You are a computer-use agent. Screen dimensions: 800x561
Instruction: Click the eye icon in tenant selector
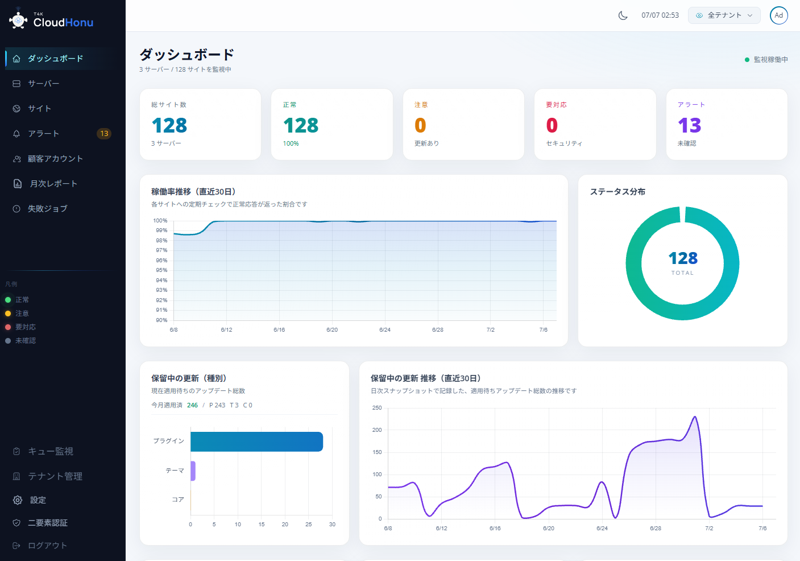point(699,15)
